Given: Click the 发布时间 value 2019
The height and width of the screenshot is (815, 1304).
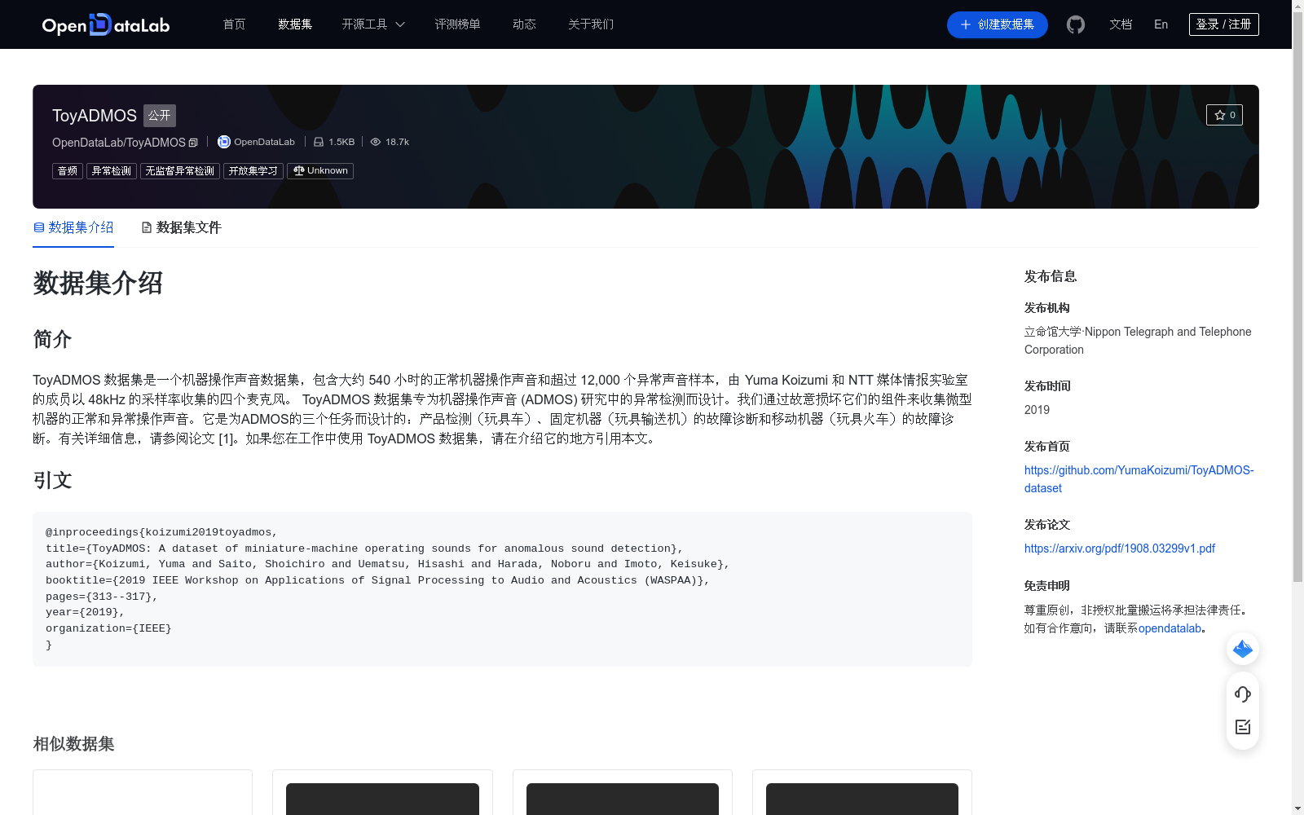Looking at the screenshot, I should (x=1037, y=410).
